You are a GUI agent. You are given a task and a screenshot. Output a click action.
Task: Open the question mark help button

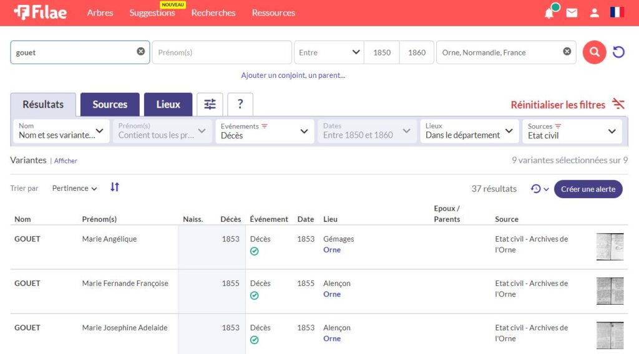click(240, 105)
